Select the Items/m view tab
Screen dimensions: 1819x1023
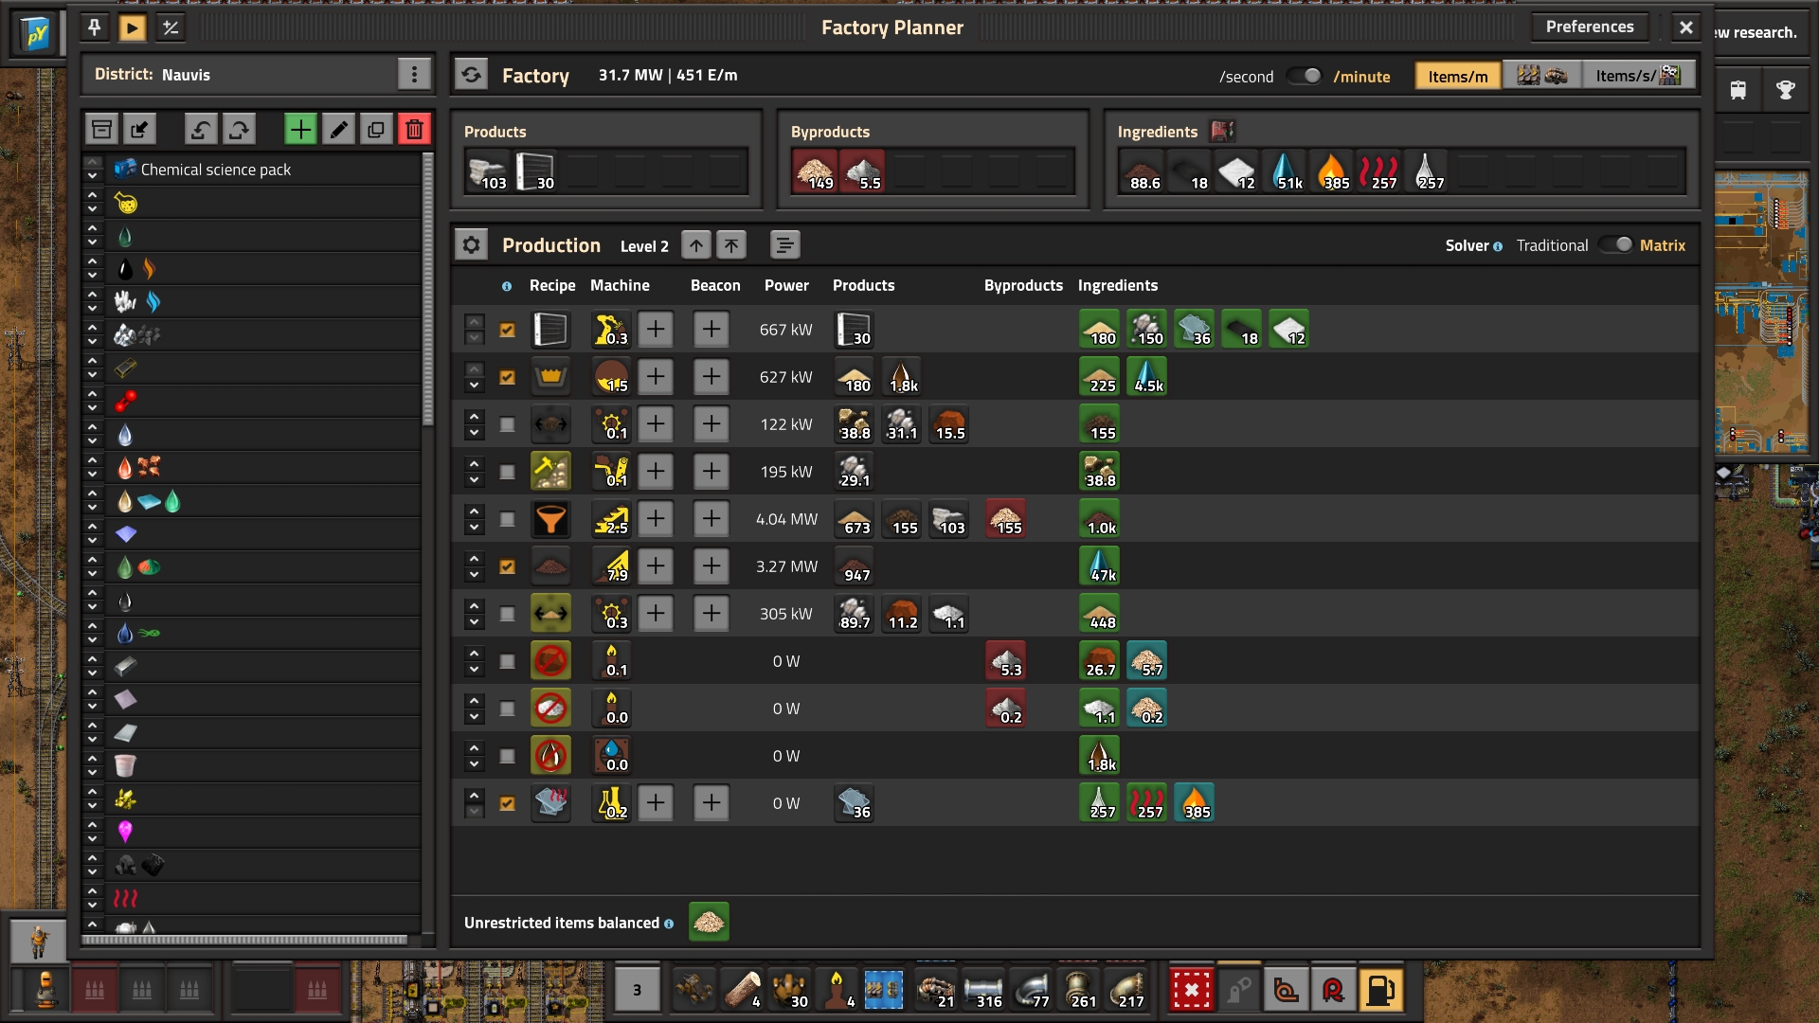tap(1457, 76)
